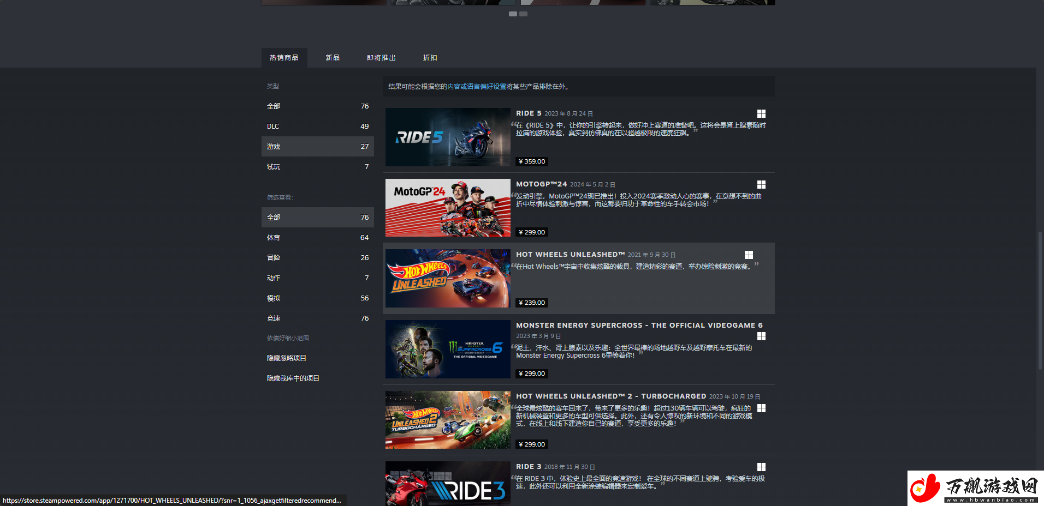Click Hot Wheels Unleashed date 2021年9月30日

(x=651, y=255)
